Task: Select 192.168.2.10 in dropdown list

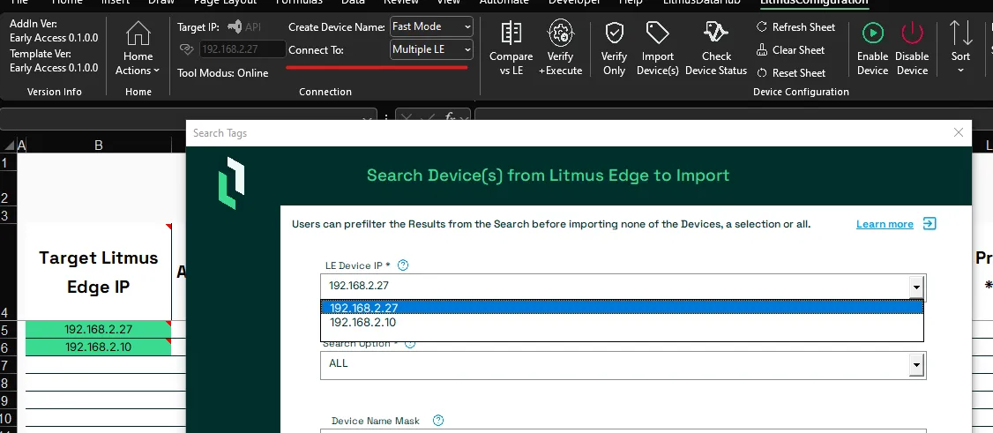Action: pos(622,323)
